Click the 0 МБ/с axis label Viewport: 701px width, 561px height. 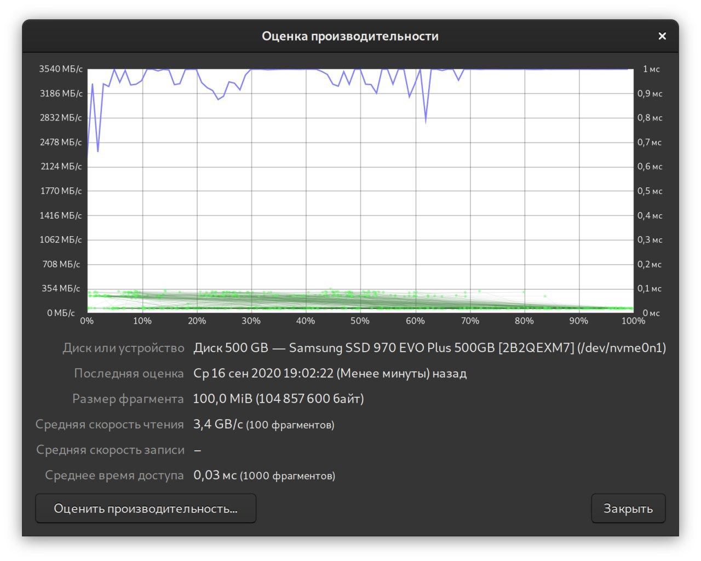pos(61,313)
